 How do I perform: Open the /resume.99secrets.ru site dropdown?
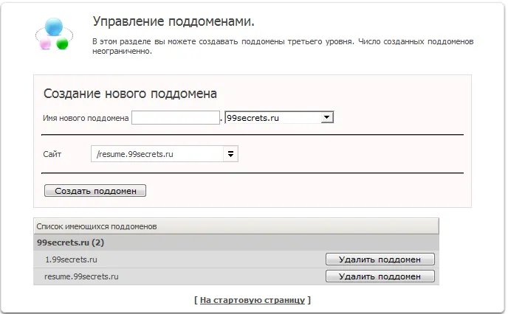click(165, 154)
